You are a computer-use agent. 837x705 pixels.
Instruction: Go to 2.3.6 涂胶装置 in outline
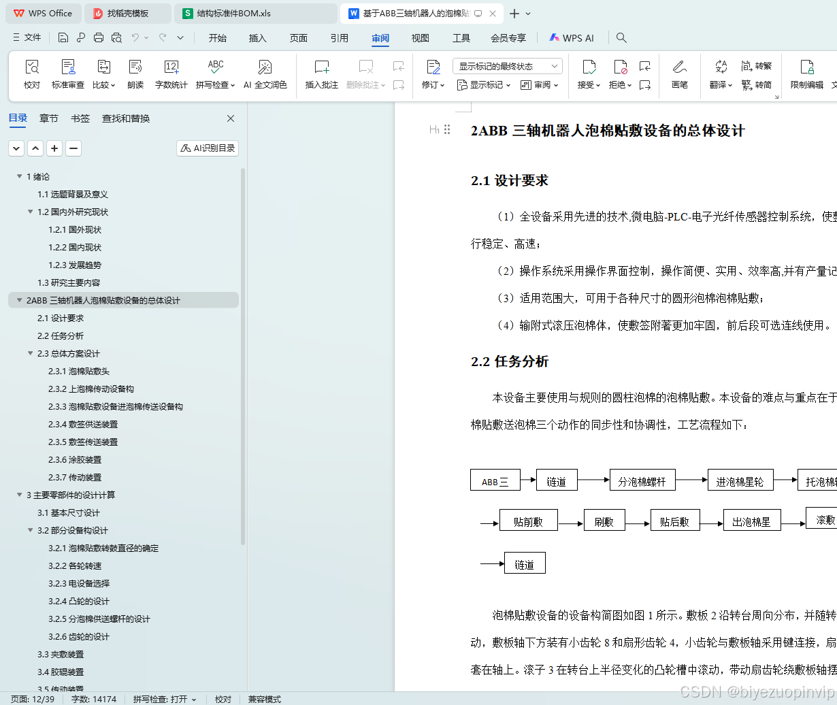click(x=75, y=460)
